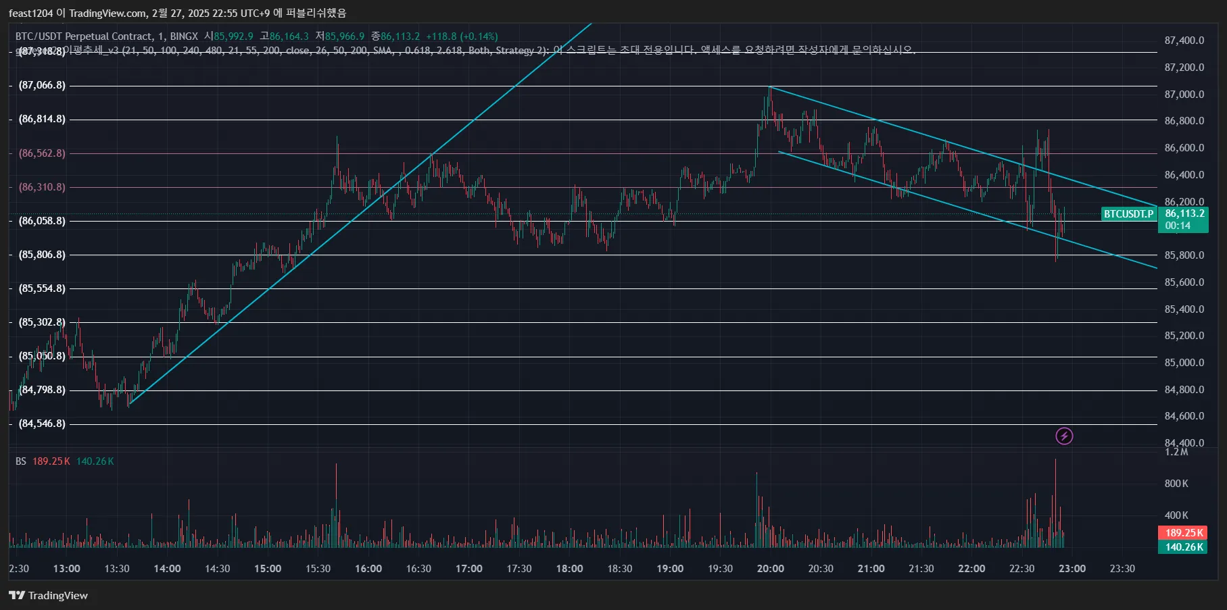Click 85,000.0 on the price axis
Image resolution: width=1227 pixels, height=610 pixels.
pos(1184,363)
